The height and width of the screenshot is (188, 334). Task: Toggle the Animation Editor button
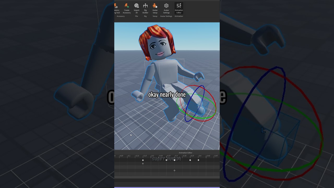tap(179, 8)
